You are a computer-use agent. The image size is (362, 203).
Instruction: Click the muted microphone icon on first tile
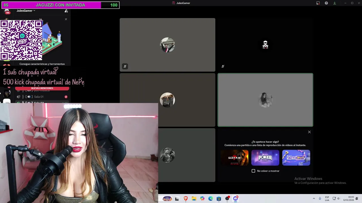(x=125, y=66)
